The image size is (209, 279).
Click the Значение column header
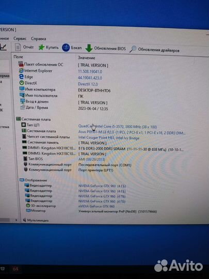click(86, 58)
